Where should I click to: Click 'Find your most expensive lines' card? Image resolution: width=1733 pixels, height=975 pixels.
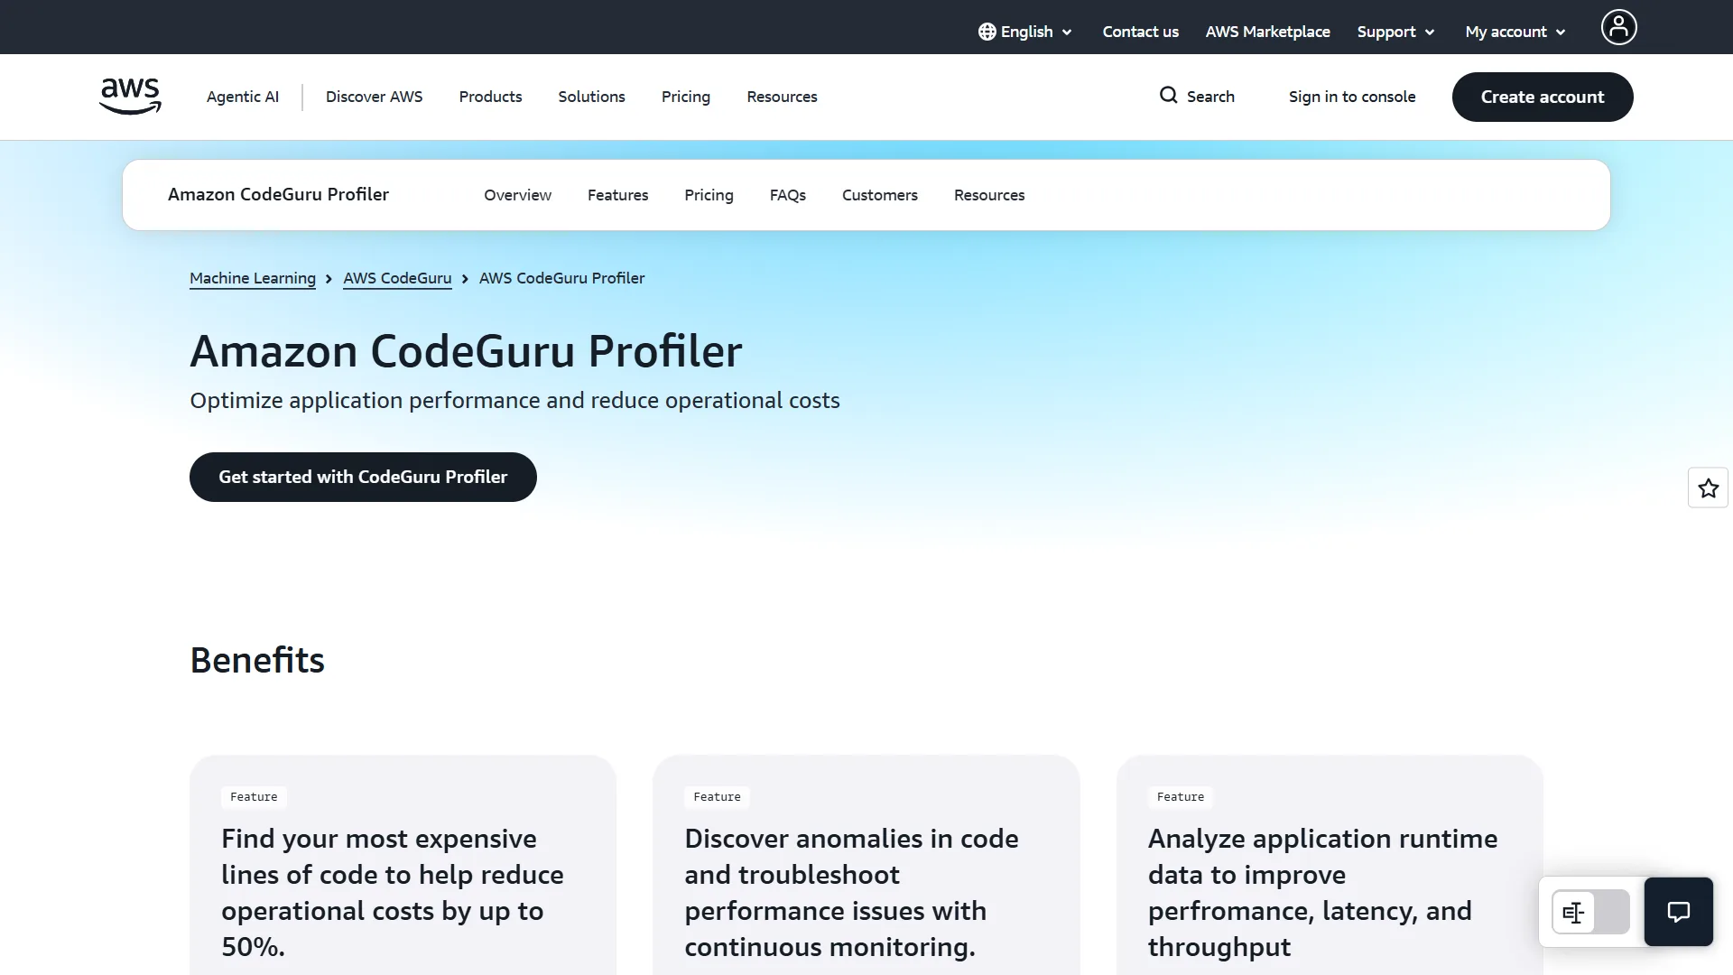(x=403, y=865)
